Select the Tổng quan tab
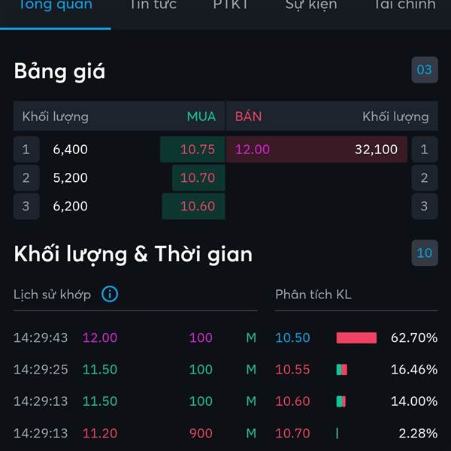451x451 pixels. pyautogui.click(x=56, y=5)
